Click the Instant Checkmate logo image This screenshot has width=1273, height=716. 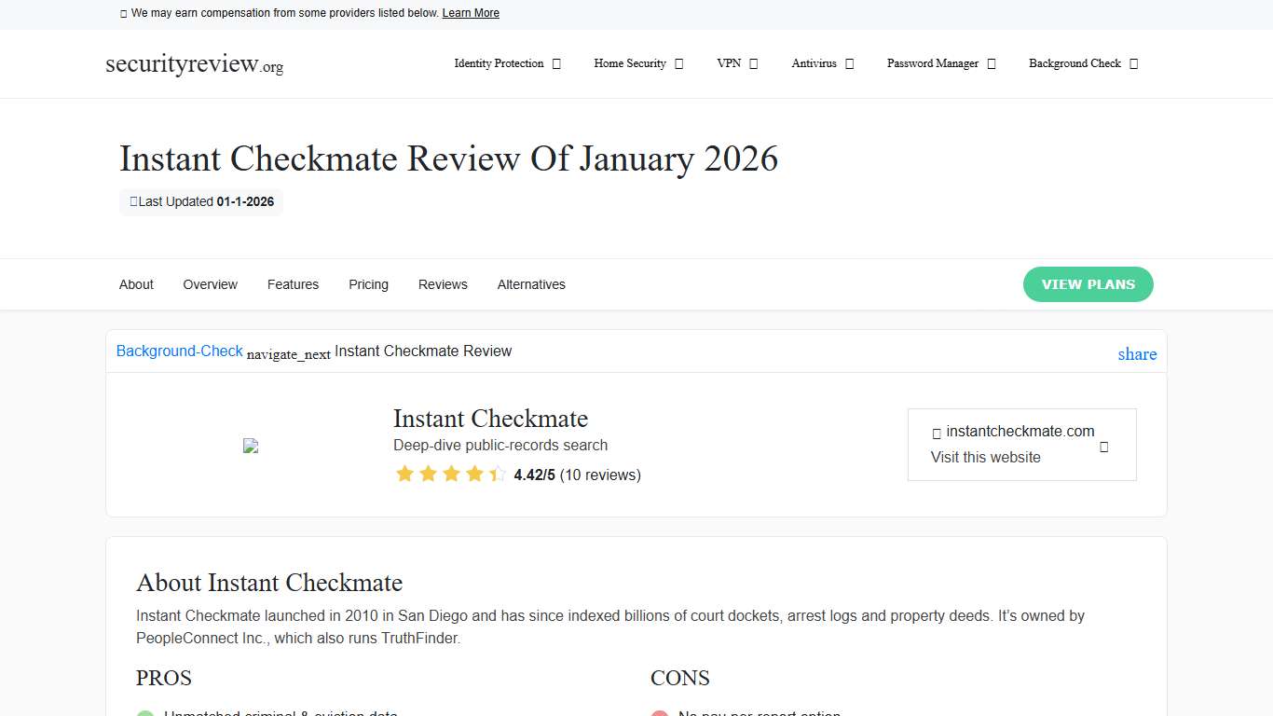click(250, 446)
